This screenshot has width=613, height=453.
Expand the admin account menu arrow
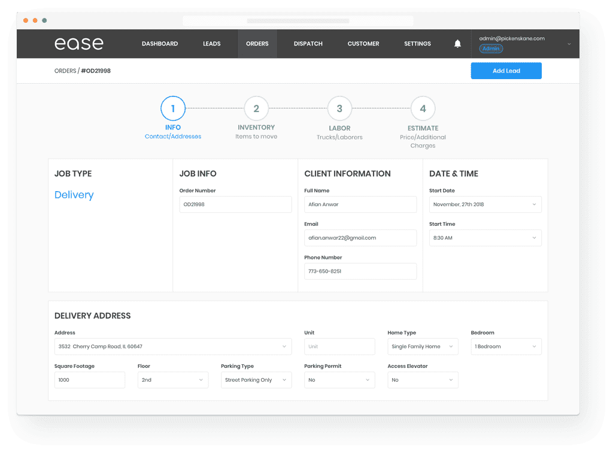point(569,44)
